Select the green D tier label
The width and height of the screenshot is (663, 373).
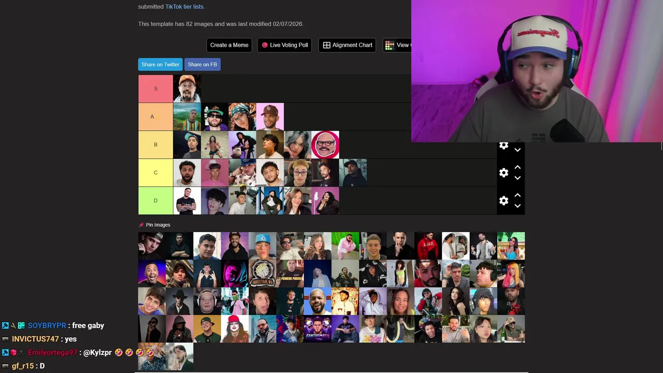pos(155,200)
